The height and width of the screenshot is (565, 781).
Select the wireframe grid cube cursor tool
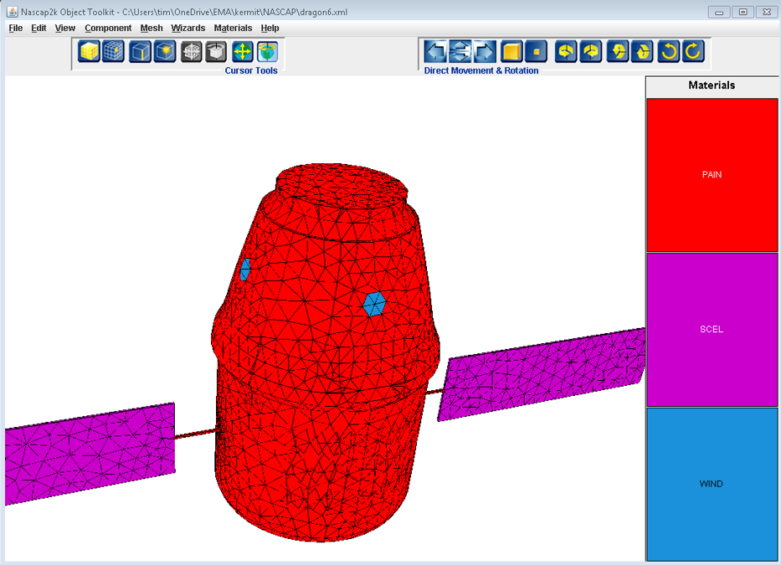coord(114,52)
